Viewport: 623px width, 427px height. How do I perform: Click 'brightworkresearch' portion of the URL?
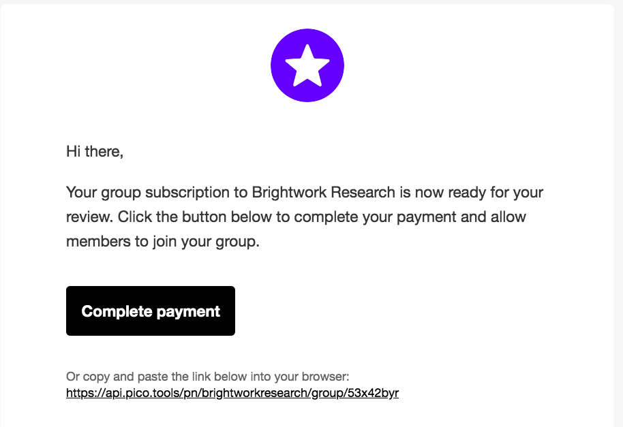pos(255,393)
